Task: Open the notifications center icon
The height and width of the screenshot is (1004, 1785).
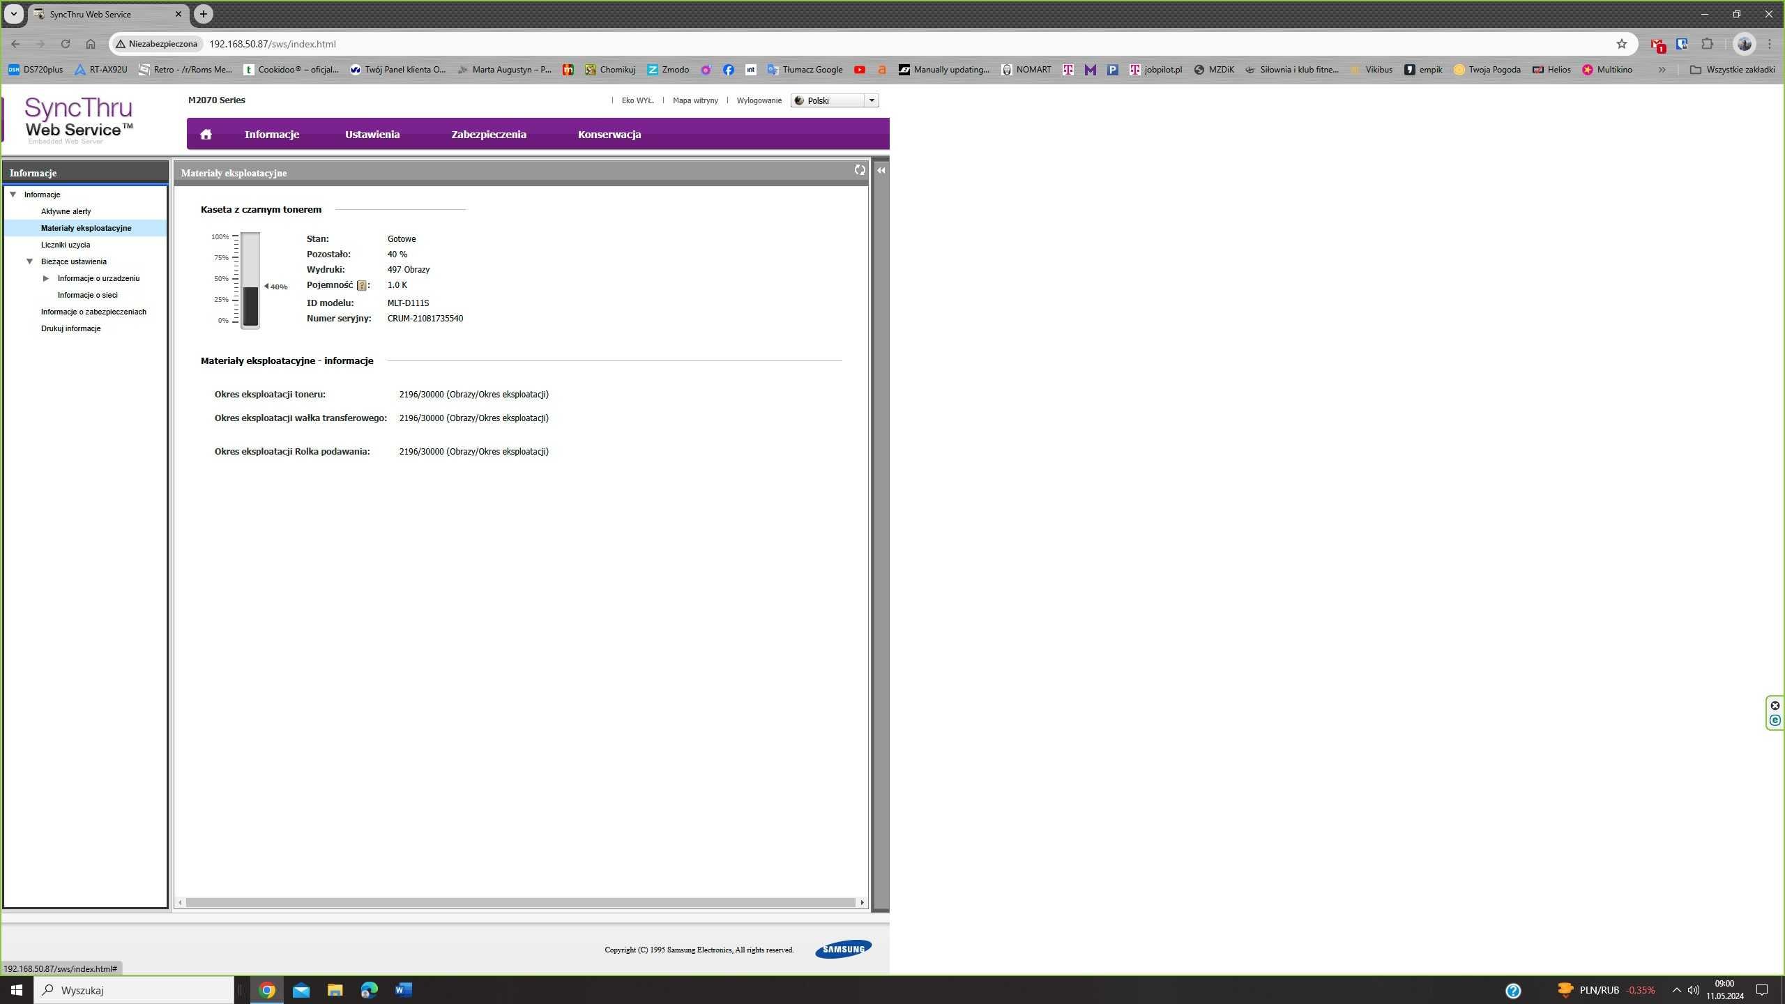Action: [x=1762, y=990]
